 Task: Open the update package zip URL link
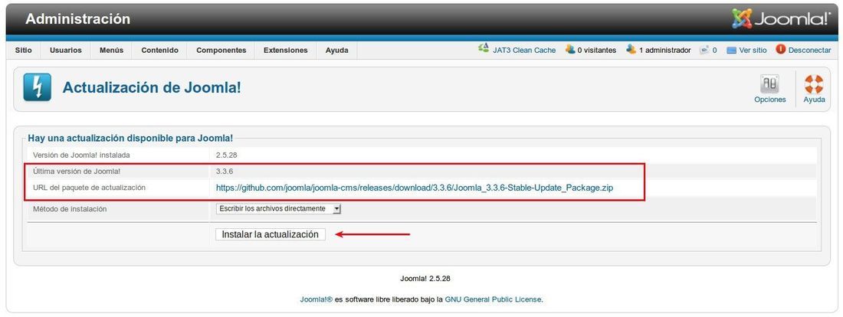pos(415,188)
